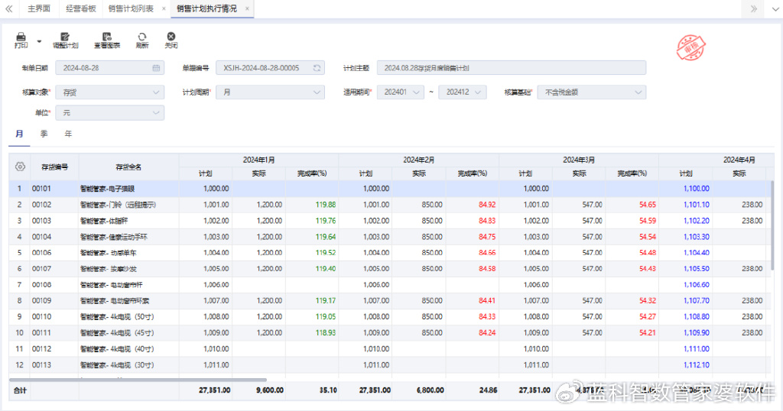
Task: Click the 打印 print icon
Action: pyautogui.click(x=21, y=37)
